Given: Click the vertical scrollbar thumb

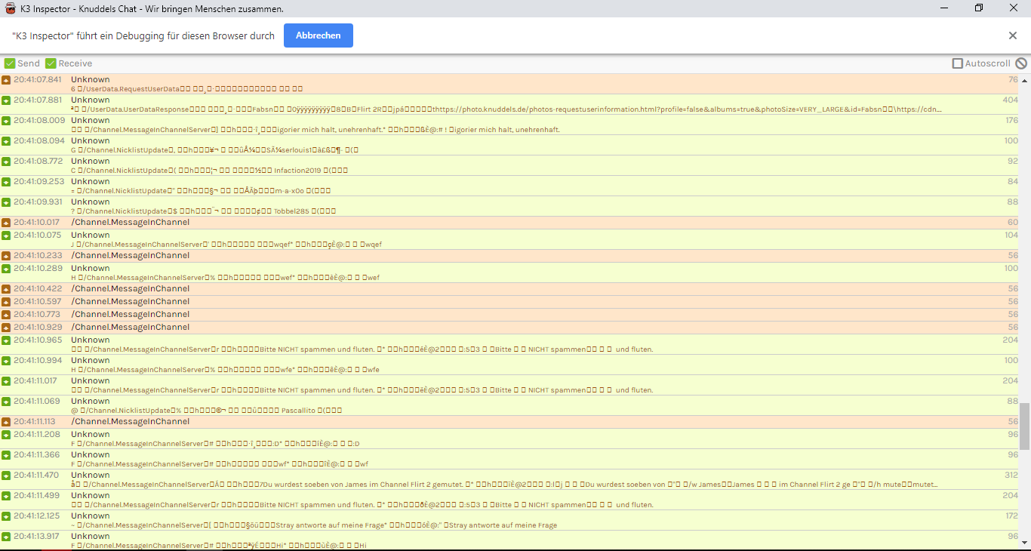Looking at the screenshot, I should click(x=1024, y=426).
